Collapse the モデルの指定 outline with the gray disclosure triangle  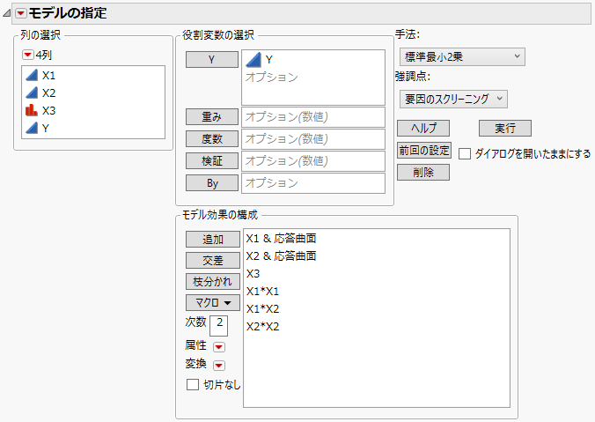point(6,14)
